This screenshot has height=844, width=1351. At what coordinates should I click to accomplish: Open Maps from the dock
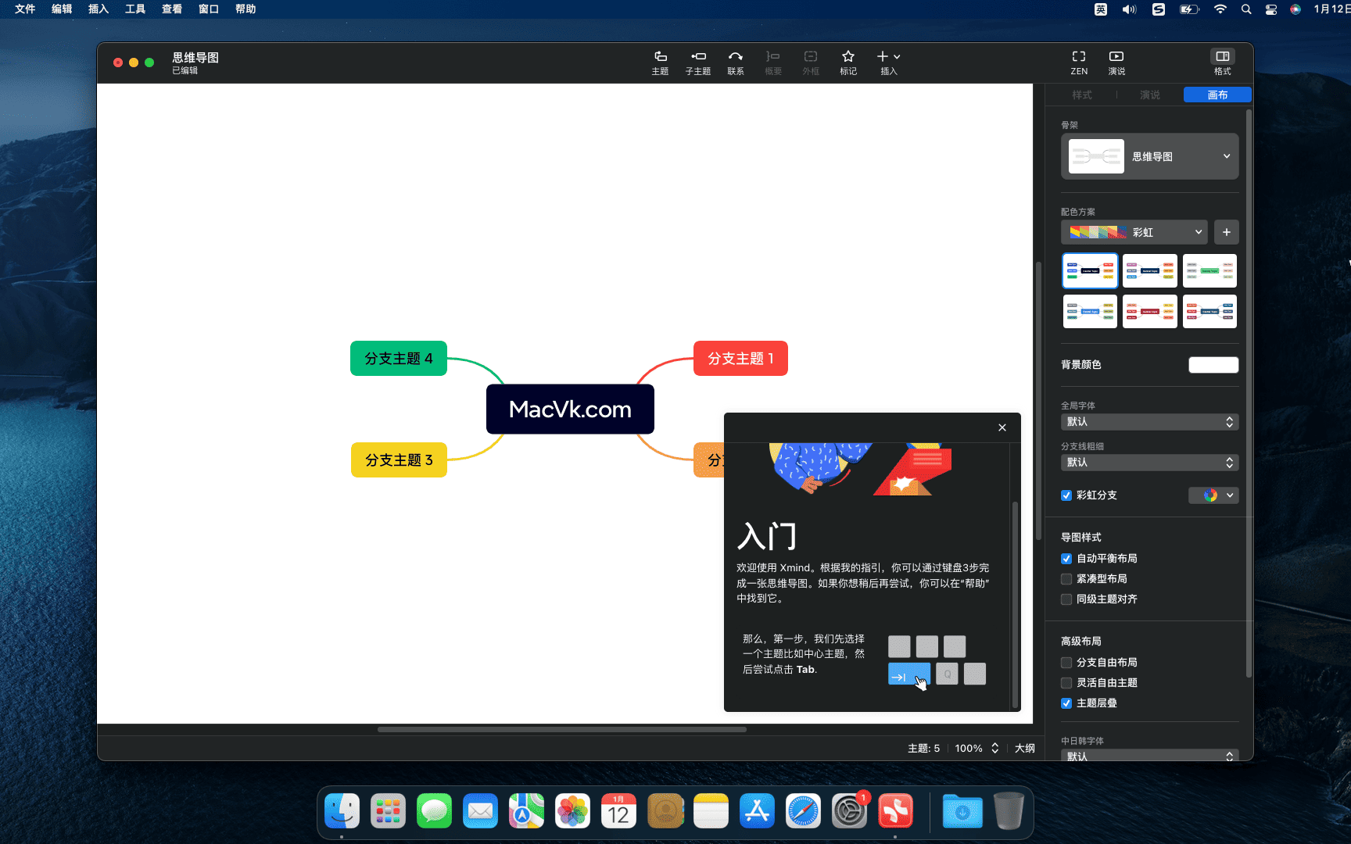(526, 811)
